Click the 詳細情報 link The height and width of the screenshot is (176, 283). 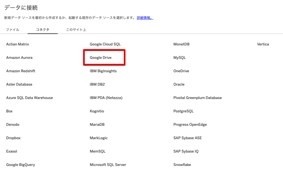(145, 18)
